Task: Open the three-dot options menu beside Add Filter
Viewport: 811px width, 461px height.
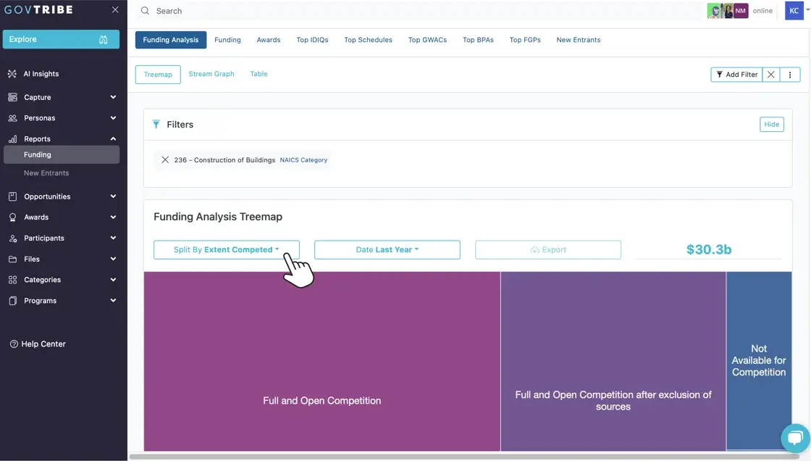Action: pyautogui.click(x=790, y=74)
